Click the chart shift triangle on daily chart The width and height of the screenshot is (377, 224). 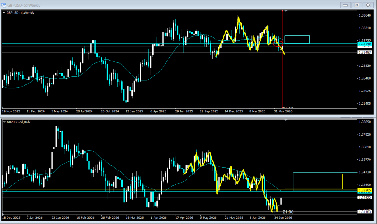click(286, 120)
